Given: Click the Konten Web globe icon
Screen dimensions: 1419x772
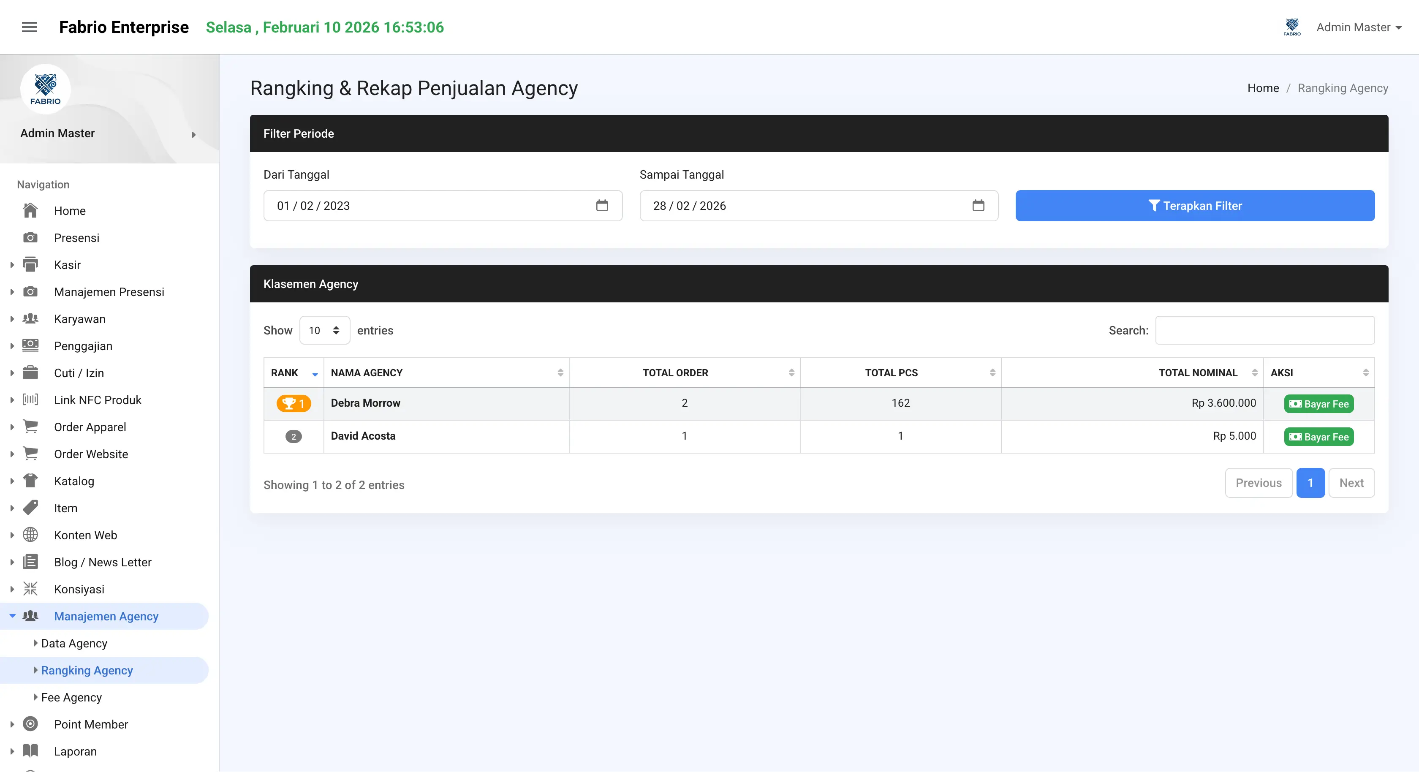Looking at the screenshot, I should click(30, 535).
